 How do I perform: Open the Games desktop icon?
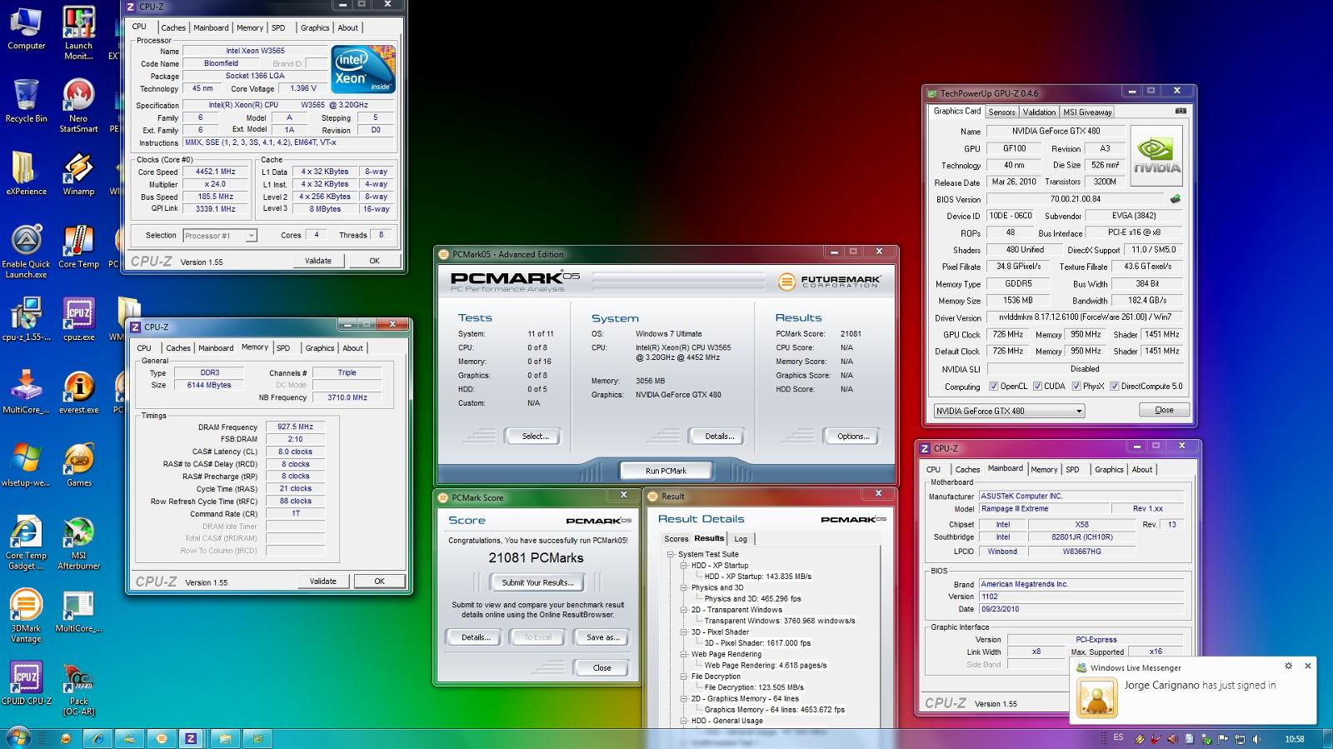click(78, 465)
